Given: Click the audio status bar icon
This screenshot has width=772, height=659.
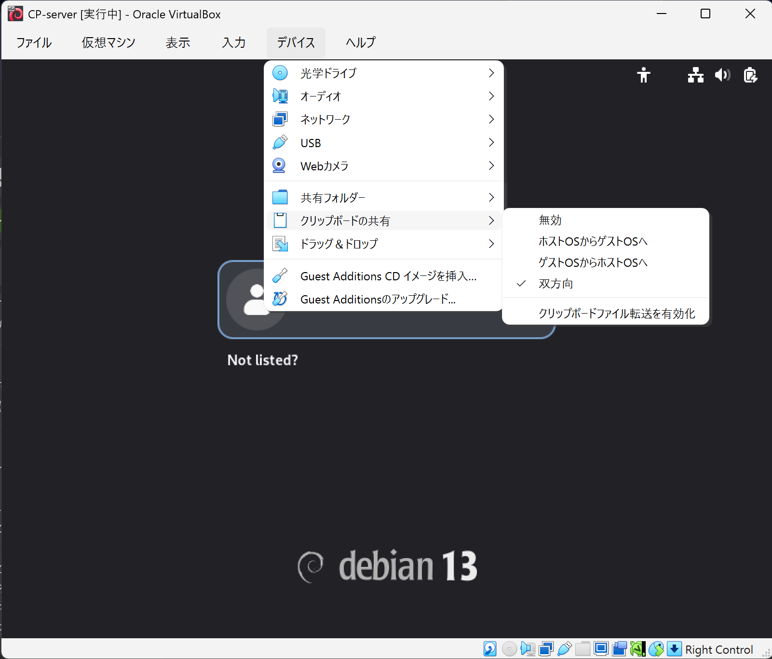Looking at the screenshot, I should point(528,649).
